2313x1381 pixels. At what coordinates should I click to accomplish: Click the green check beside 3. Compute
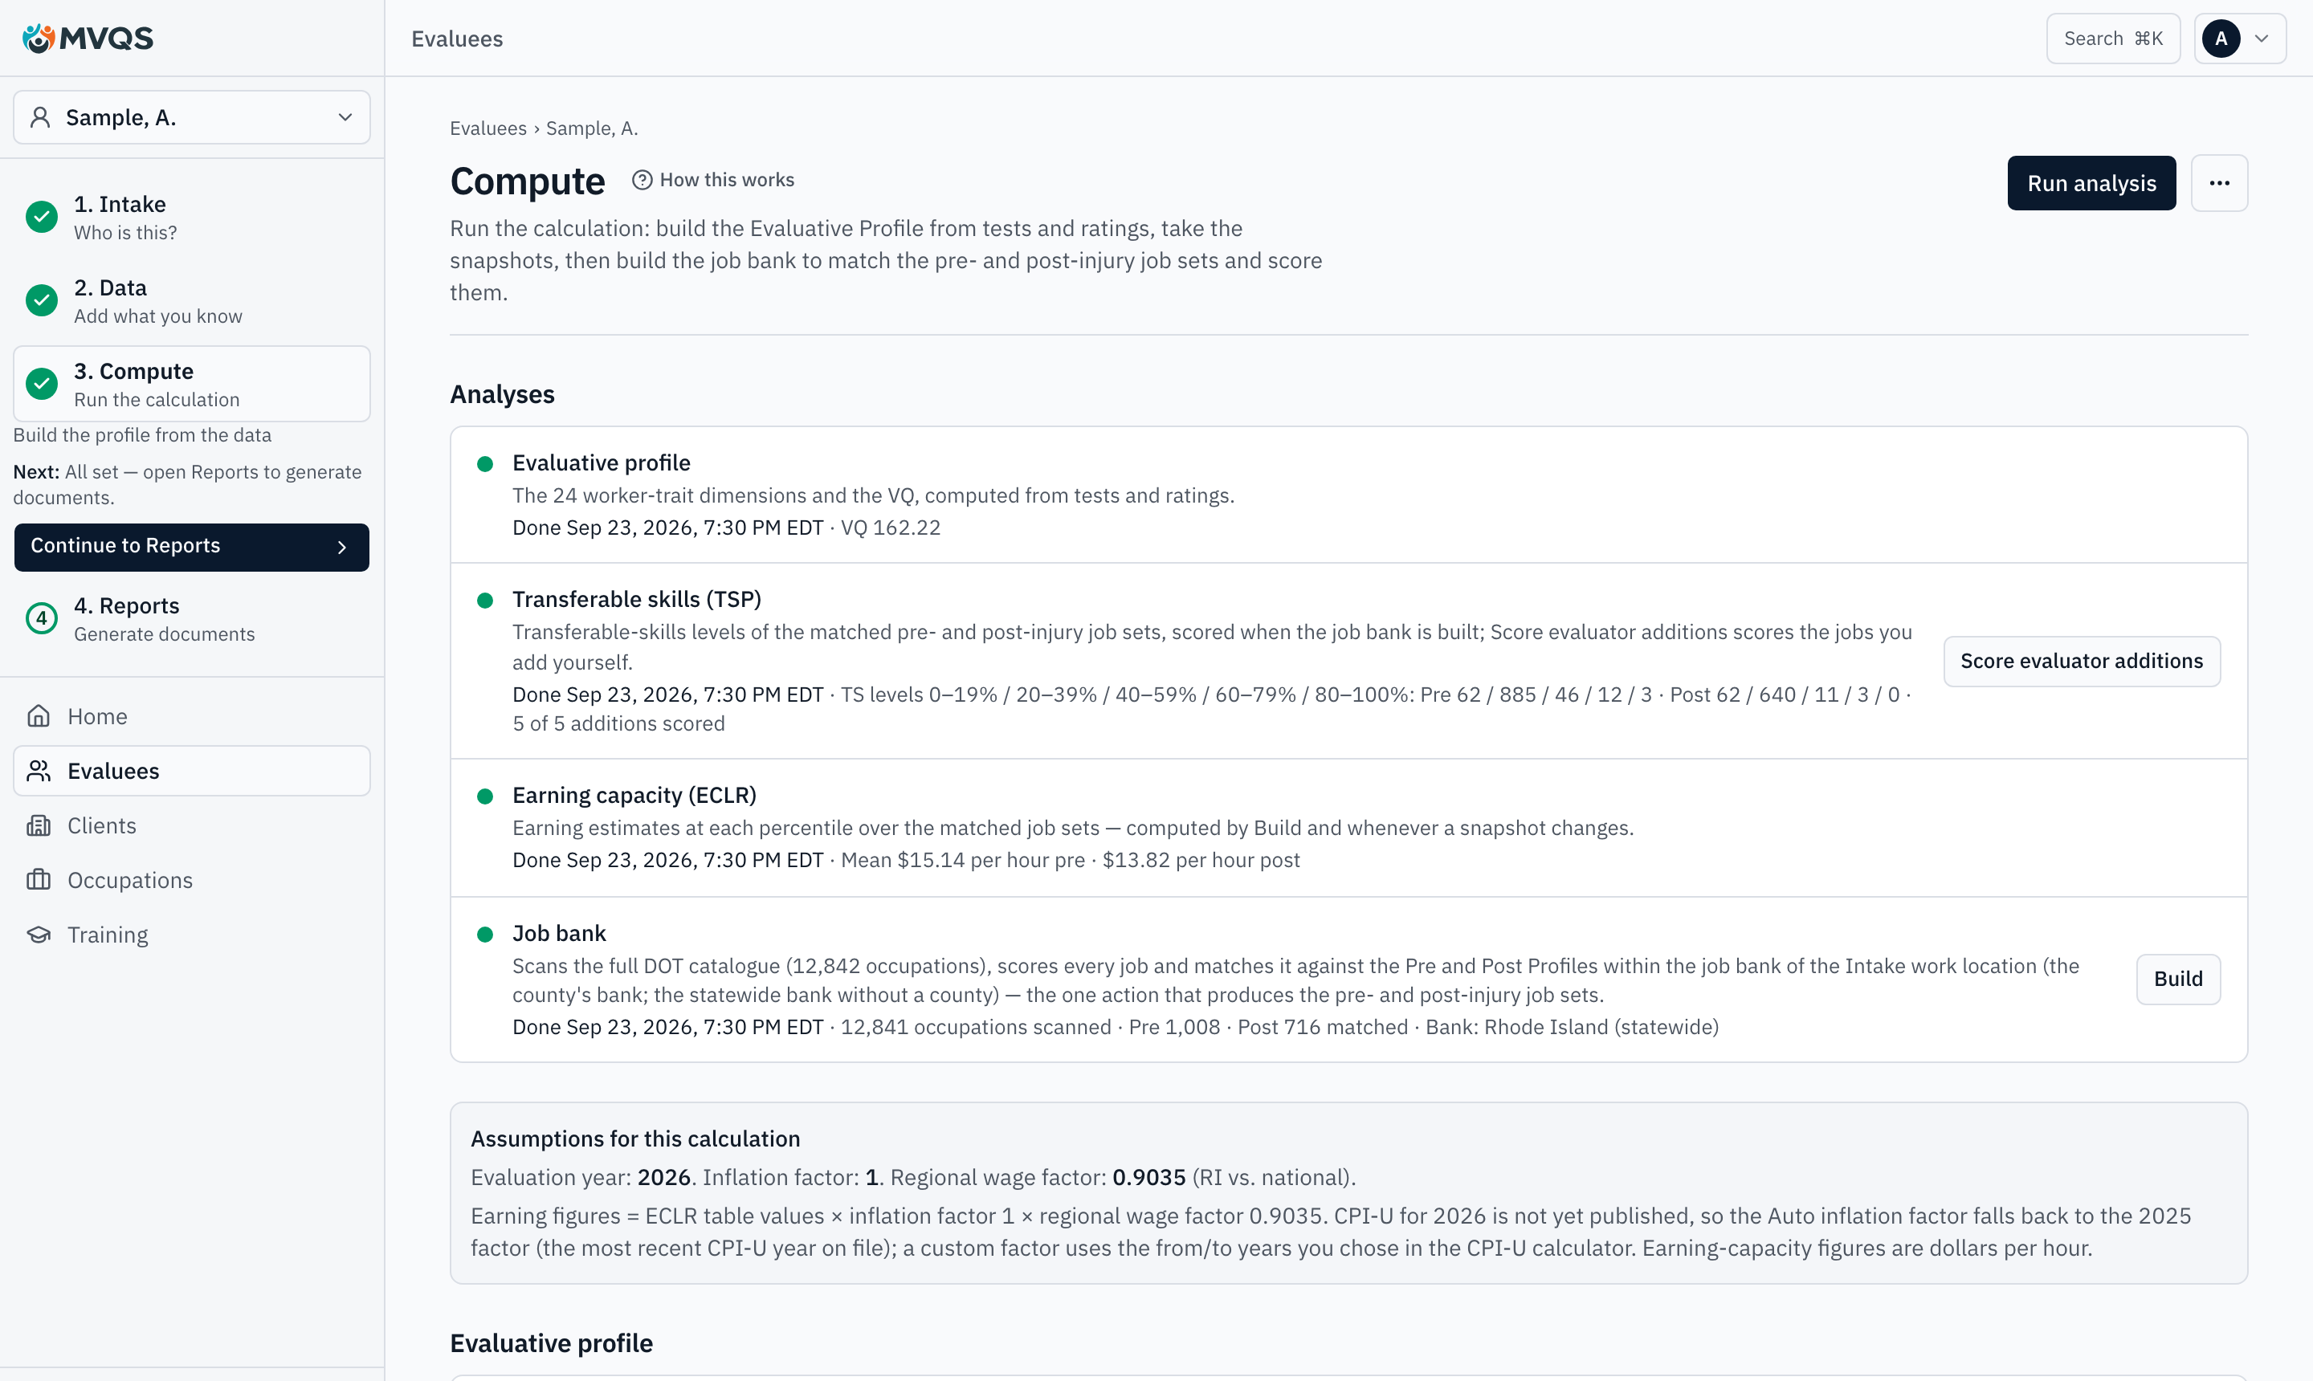[x=42, y=384]
